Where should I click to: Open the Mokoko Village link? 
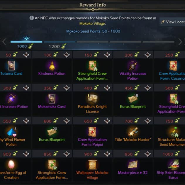point(93,23)
